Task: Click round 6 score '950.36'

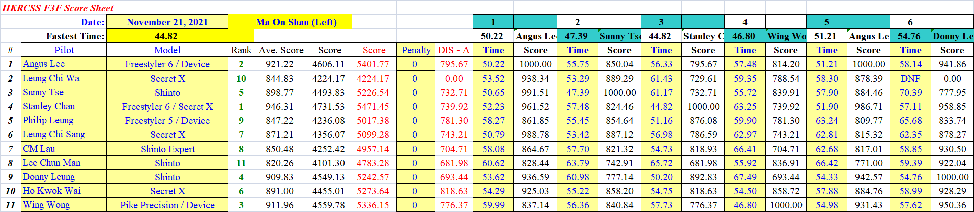Action: (x=952, y=205)
